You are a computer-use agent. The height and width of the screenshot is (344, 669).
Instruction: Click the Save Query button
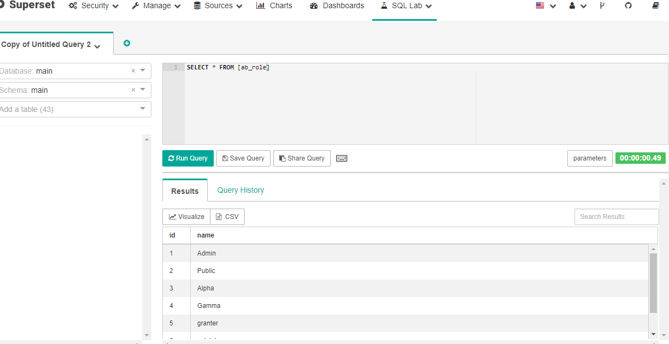(x=243, y=158)
